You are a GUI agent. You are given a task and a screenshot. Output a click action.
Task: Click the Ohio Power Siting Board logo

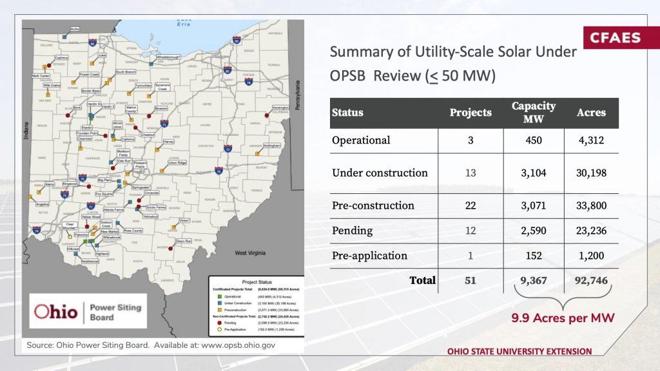[88, 311]
